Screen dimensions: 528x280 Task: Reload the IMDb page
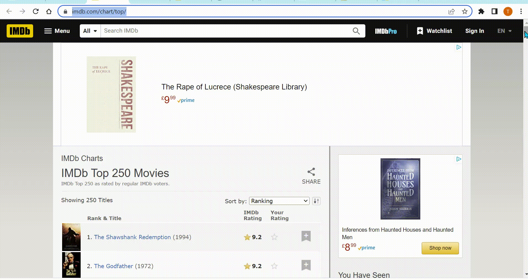point(36,11)
